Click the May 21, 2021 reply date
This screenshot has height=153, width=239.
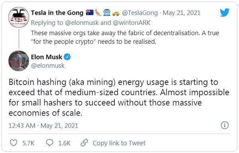point(182,13)
